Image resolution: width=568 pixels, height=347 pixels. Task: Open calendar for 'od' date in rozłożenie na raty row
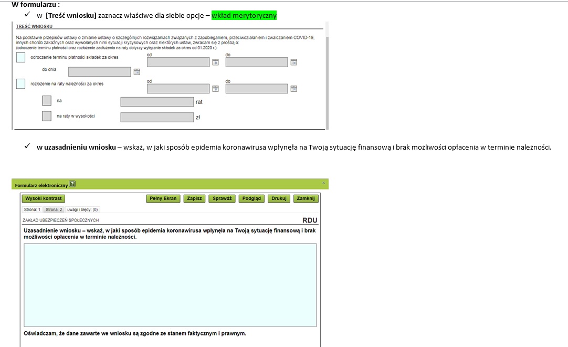point(215,89)
